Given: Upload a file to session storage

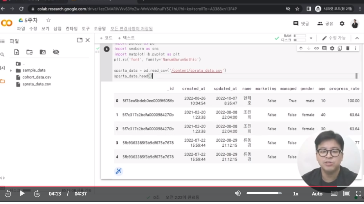Looking at the screenshot, I should [17, 52].
